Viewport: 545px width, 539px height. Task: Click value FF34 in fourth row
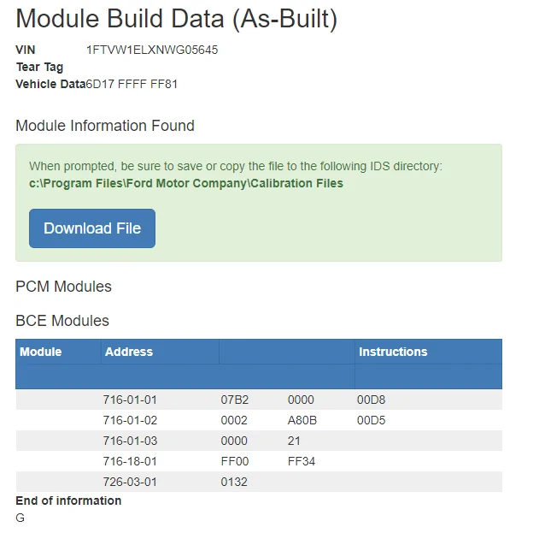point(302,461)
